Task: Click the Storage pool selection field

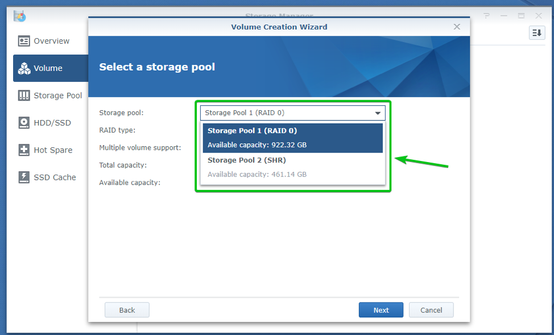Action: coord(287,113)
